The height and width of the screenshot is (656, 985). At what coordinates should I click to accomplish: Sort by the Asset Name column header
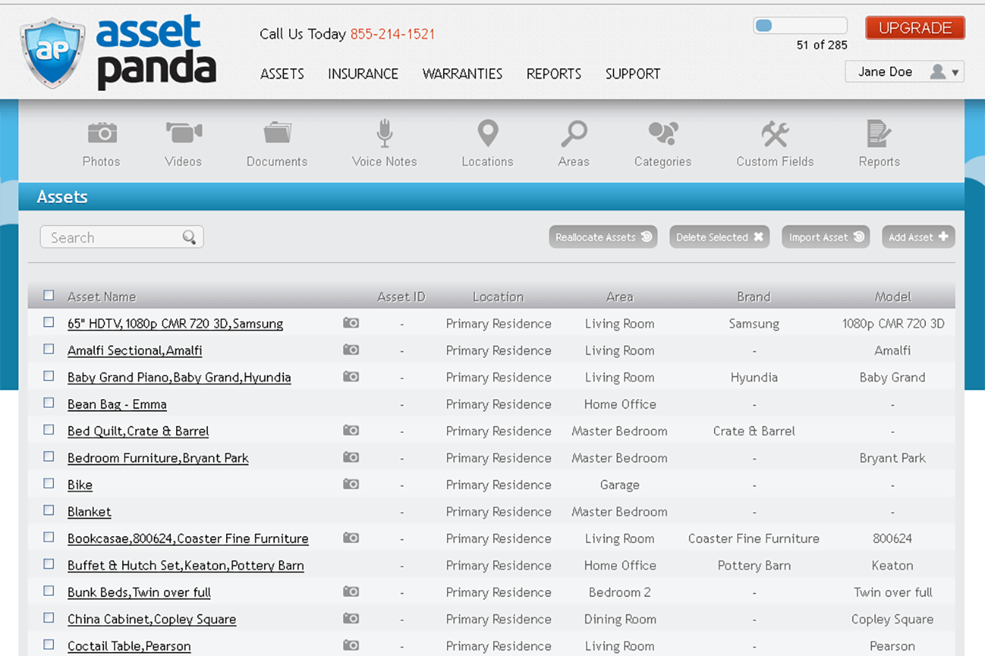tap(102, 297)
